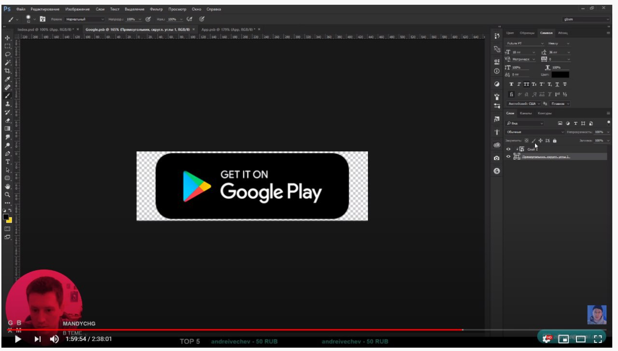
Task: Toggle lock all padlock icon
Action: (x=554, y=140)
